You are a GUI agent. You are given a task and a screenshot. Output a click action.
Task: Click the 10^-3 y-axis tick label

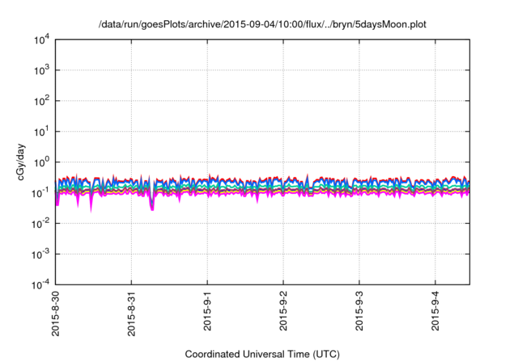[x=40, y=255]
